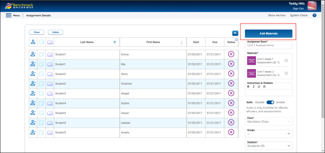The height and width of the screenshot is (153, 325).
Task: Toggle the Audio enable switch
Action: [270, 102]
